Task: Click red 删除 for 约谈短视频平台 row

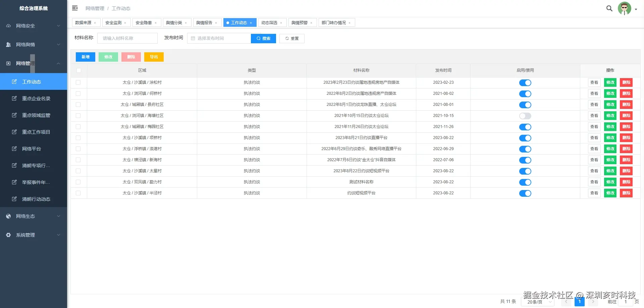Action: point(626,193)
